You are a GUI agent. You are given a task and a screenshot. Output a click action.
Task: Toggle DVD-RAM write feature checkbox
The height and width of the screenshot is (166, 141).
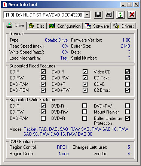click(x=43, y=118)
